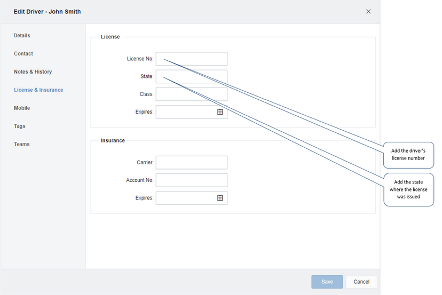Save the driver changes
This screenshot has width=442, height=295.
[x=327, y=282]
